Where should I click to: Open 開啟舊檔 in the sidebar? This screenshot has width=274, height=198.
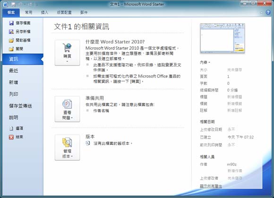coord(19,40)
